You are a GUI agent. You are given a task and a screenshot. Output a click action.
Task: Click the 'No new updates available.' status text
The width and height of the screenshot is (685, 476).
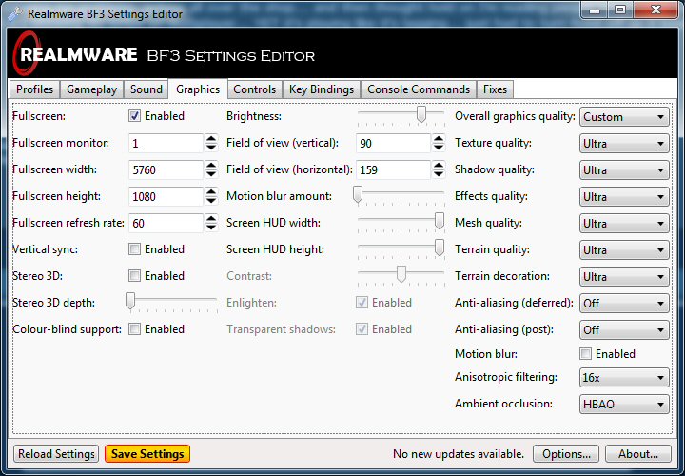point(459,454)
